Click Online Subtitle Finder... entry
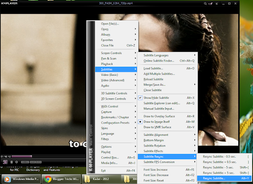The height and width of the screenshot is (184, 253). point(167,61)
